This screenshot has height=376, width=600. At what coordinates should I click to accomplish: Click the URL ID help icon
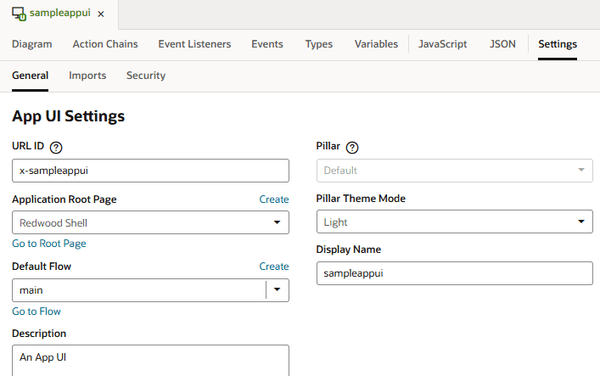click(x=56, y=148)
